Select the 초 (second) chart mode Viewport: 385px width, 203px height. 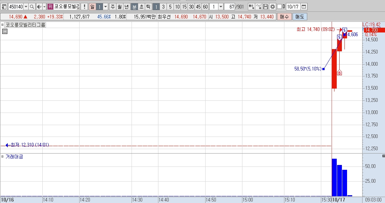[x=141, y=7]
